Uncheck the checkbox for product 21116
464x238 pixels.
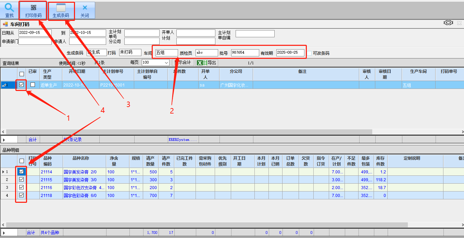click(22, 187)
